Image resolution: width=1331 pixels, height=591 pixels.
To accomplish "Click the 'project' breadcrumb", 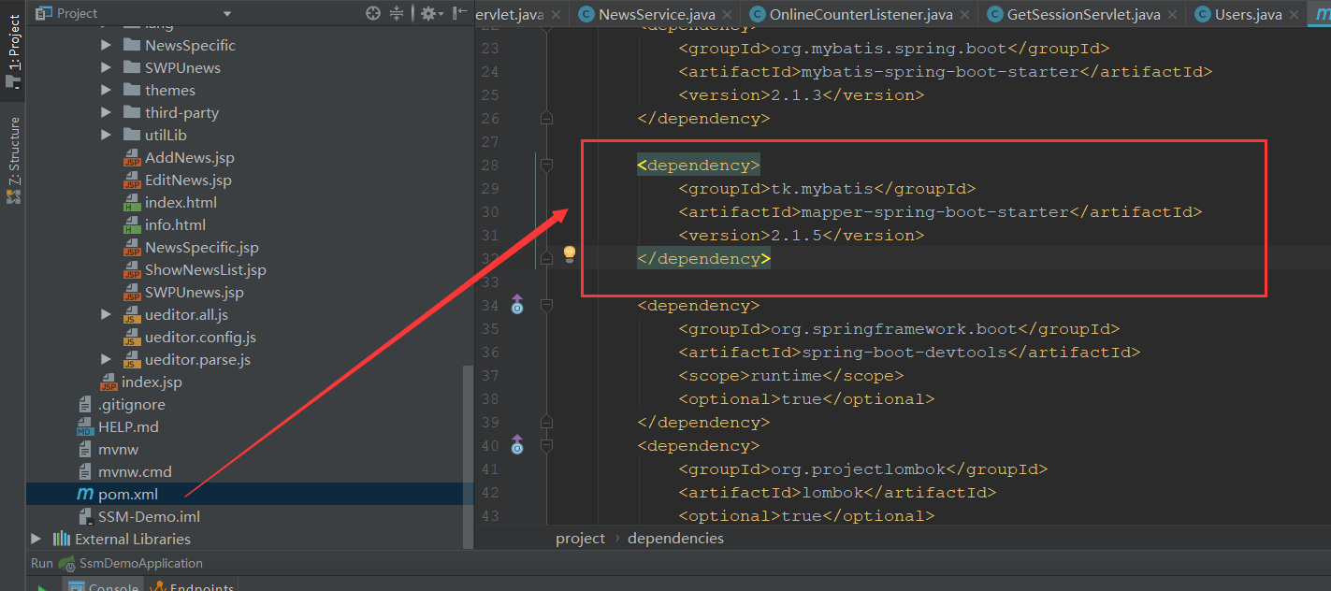I will click(581, 539).
